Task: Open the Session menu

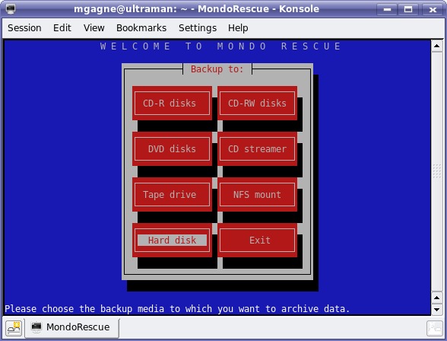Action: [24, 28]
